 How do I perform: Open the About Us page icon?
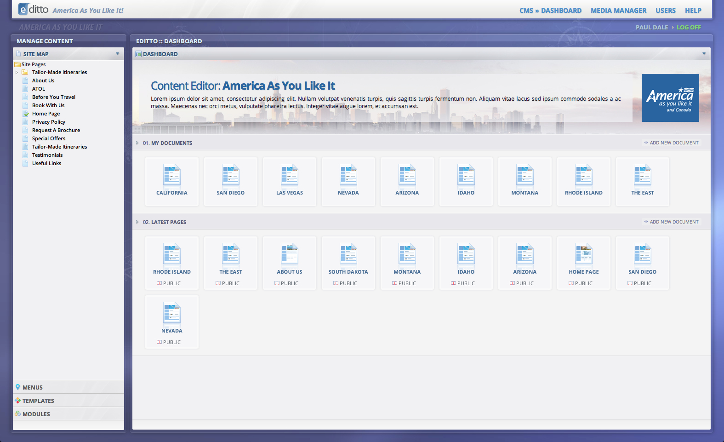pos(290,254)
